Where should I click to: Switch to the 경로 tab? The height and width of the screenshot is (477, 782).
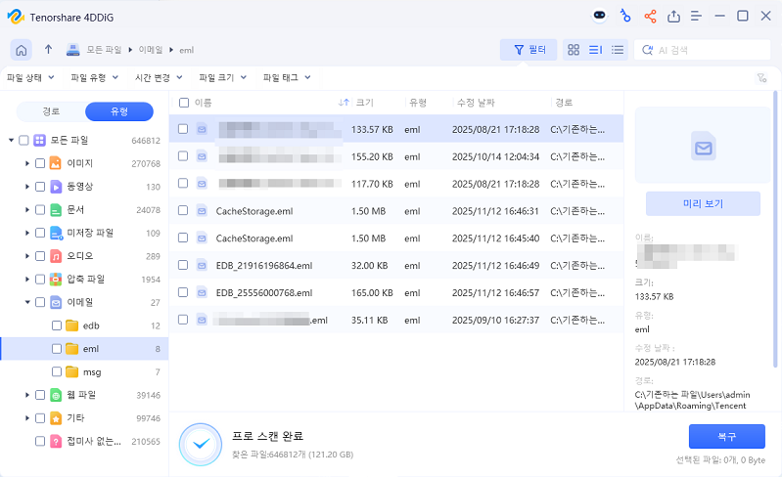pos(51,111)
